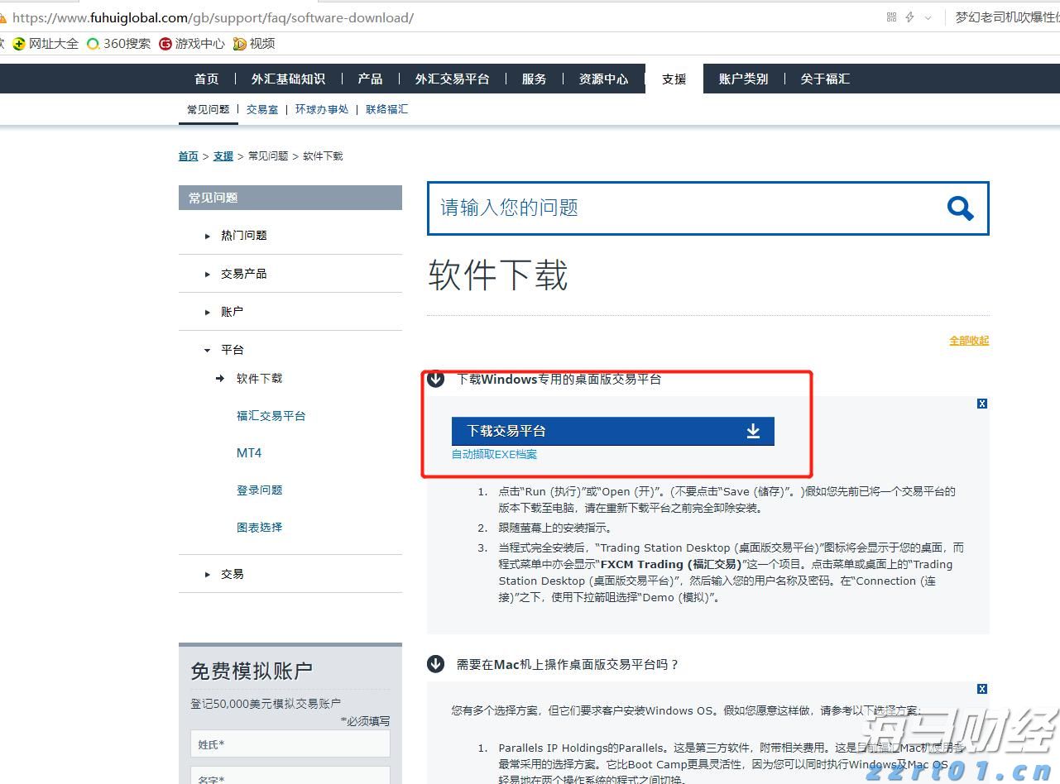Select 产品 in the top navigation menu

pyautogui.click(x=370, y=79)
